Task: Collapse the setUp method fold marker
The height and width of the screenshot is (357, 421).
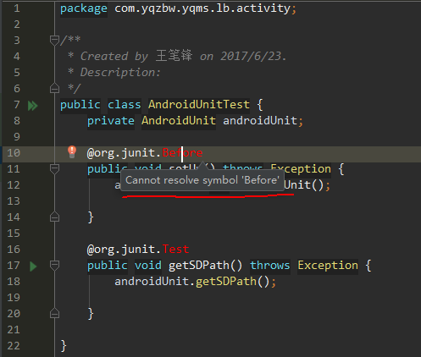Action: (x=54, y=168)
